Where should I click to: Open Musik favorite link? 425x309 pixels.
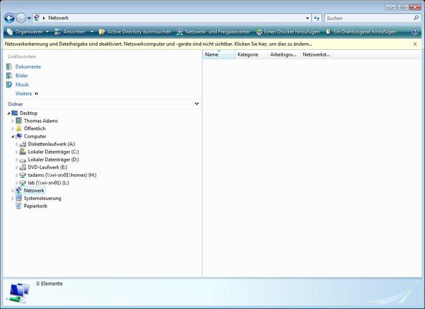pyautogui.click(x=22, y=84)
